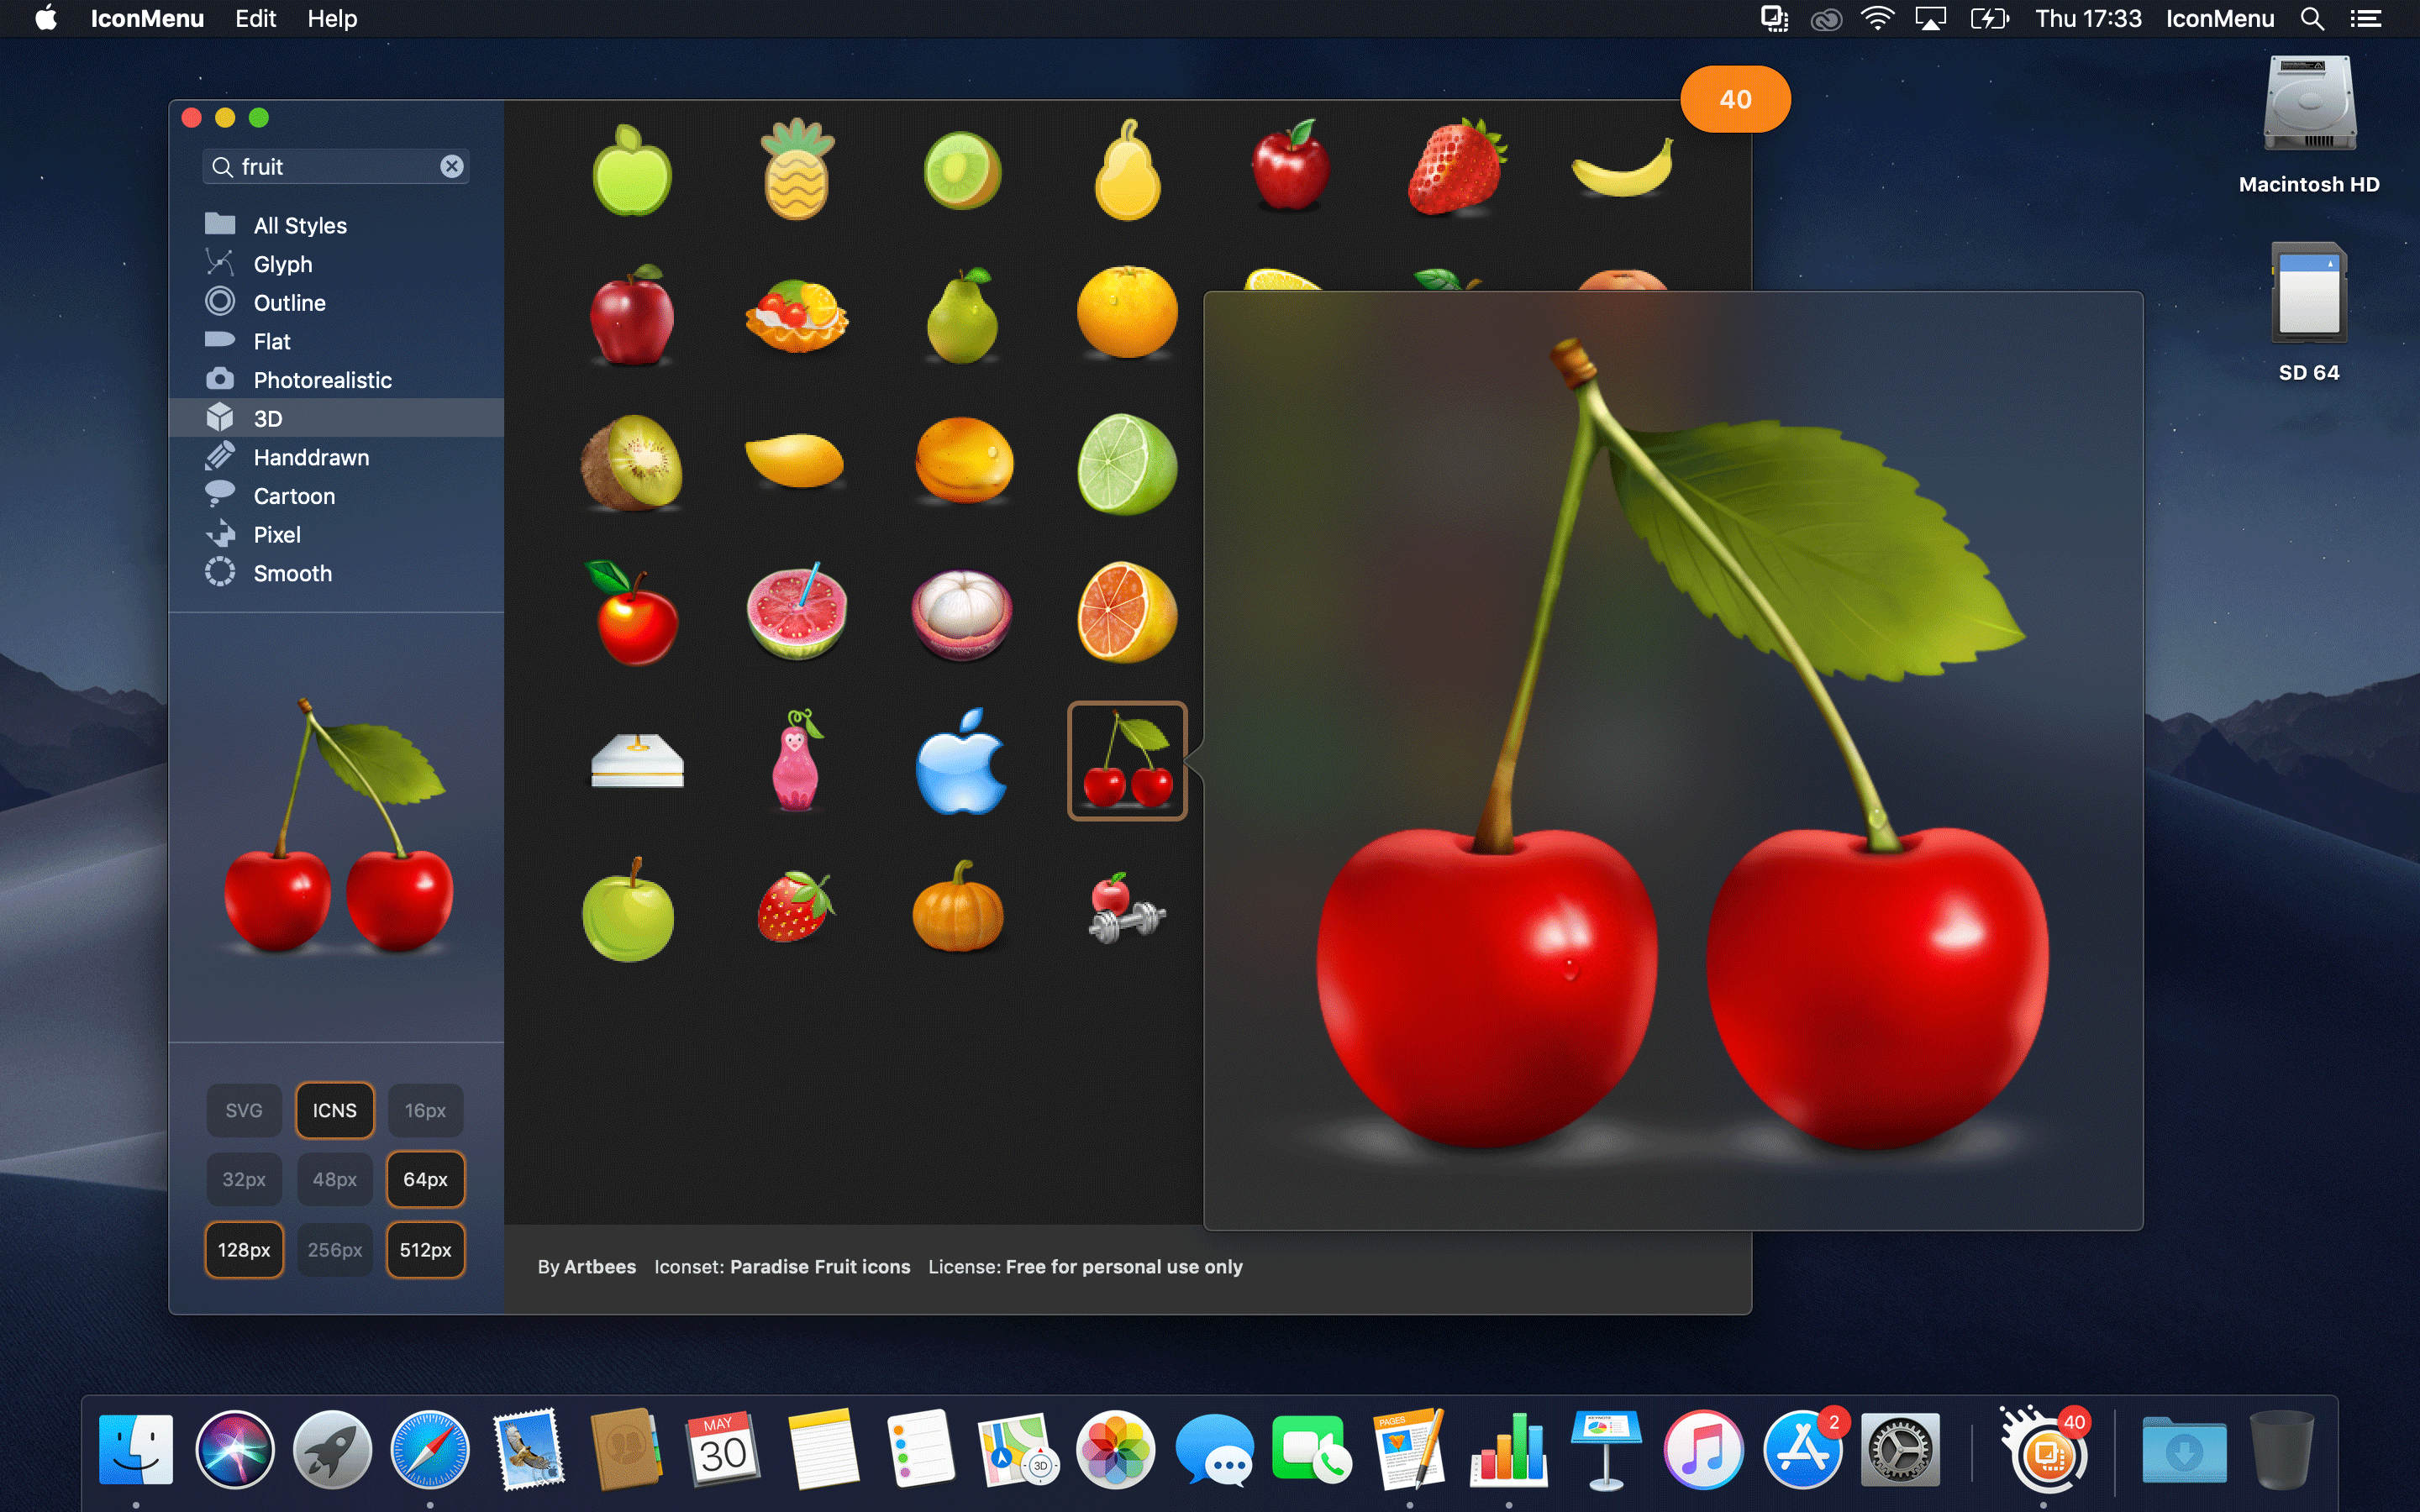The width and height of the screenshot is (2420, 1512).
Task: Filter by All Styles
Action: (336, 225)
